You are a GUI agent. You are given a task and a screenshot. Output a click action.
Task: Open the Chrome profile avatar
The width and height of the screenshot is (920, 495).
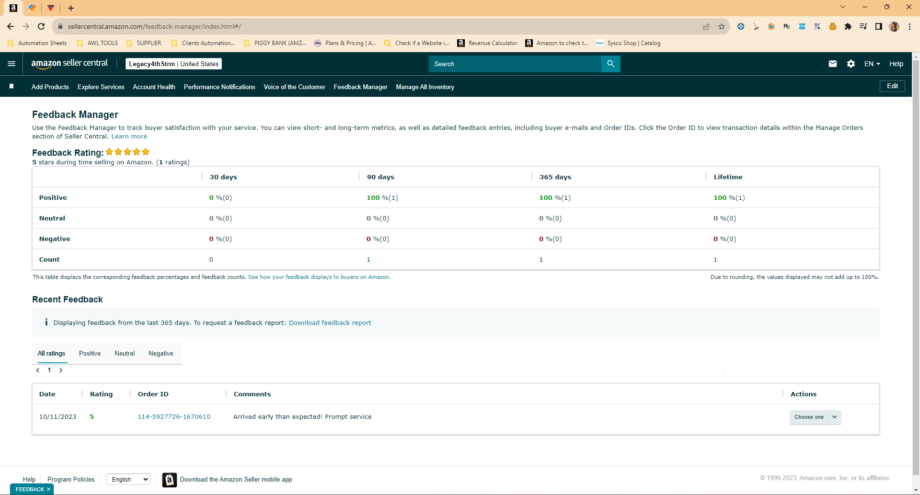click(x=894, y=26)
